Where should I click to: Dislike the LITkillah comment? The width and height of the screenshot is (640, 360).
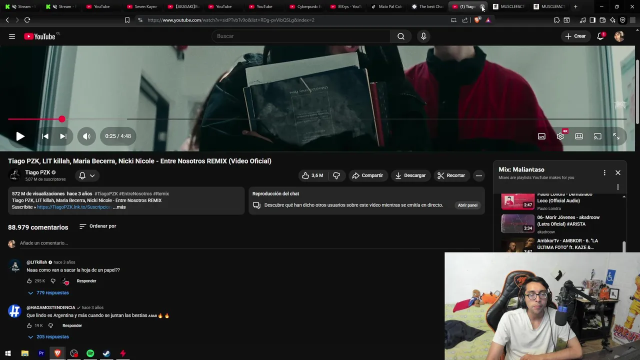point(53,281)
